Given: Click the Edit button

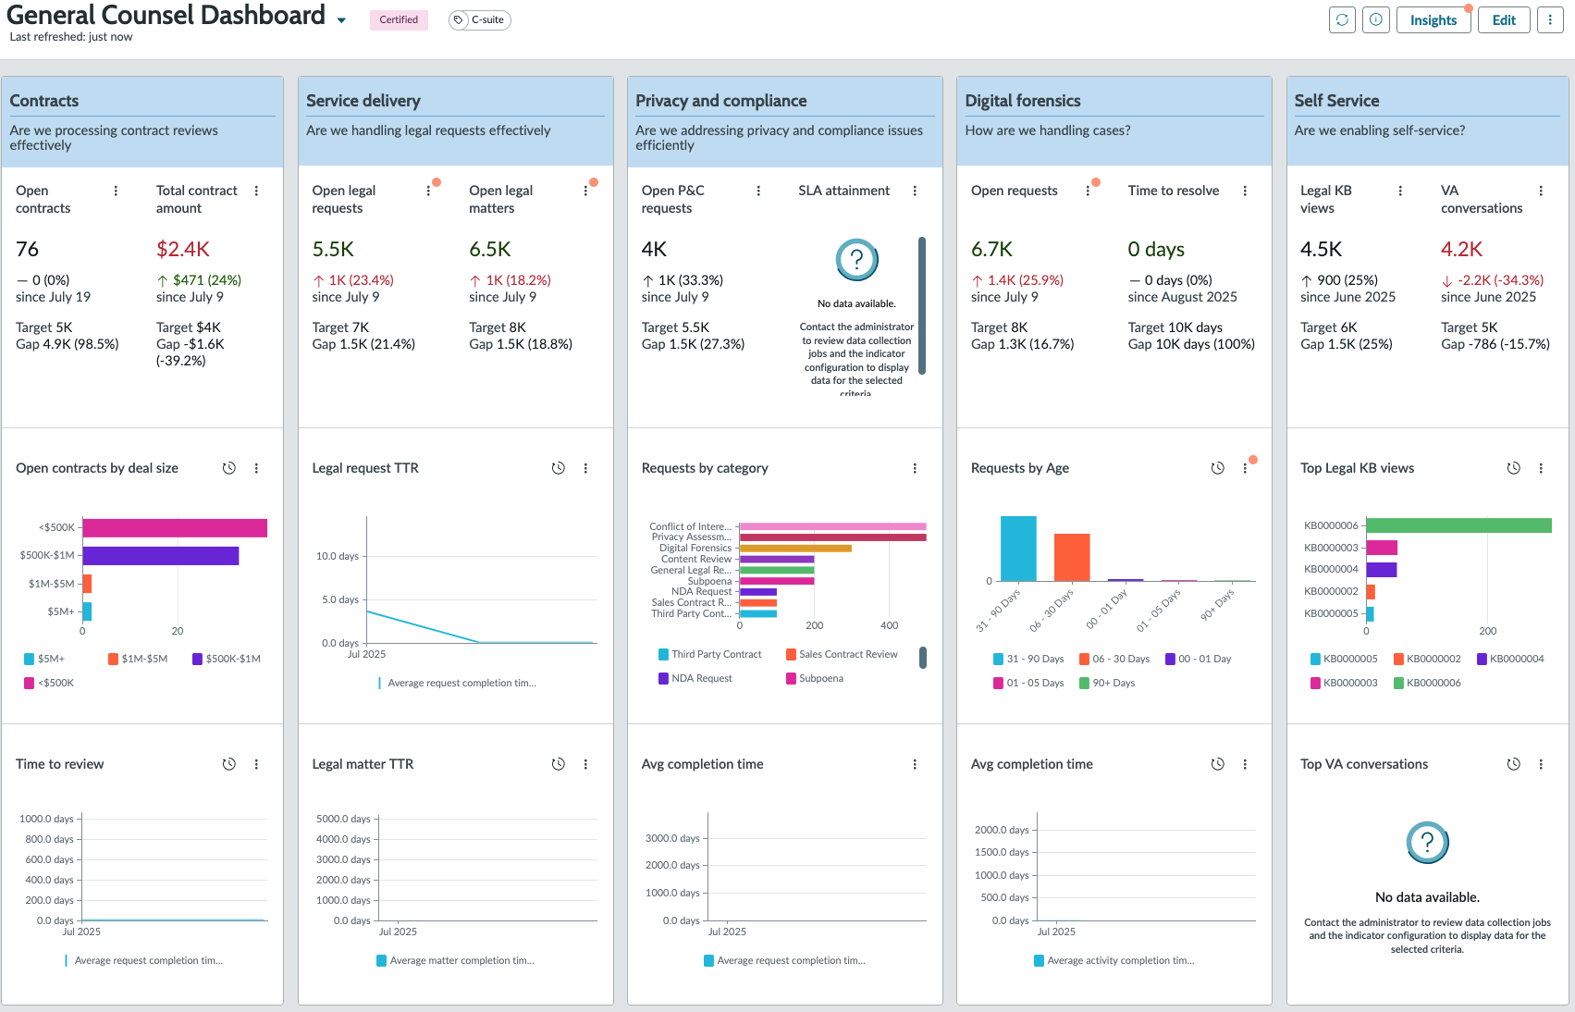Looking at the screenshot, I should 1504,19.
